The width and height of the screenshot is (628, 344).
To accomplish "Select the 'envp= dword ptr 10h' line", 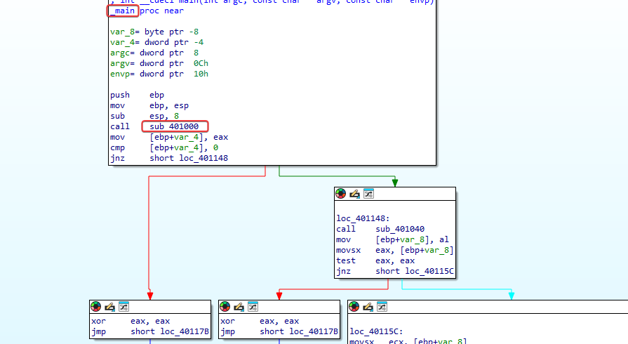I will tap(159, 74).
